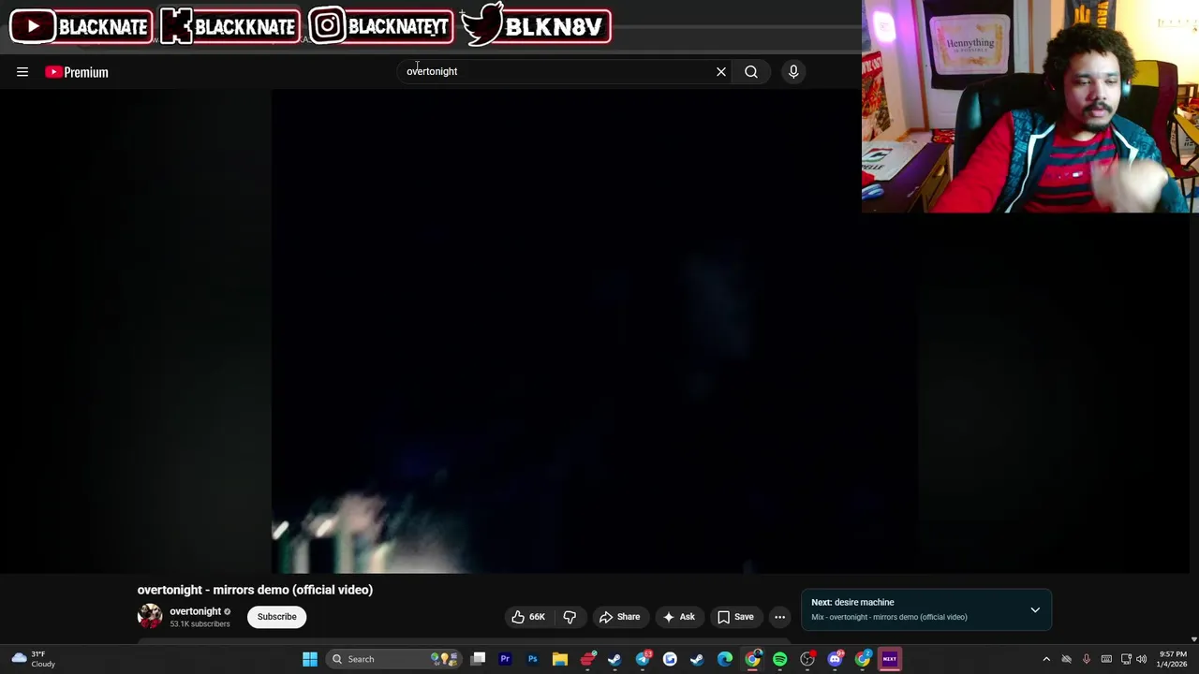Open the Share dialog for the video
This screenshot has width=1199, height=674.
[x=620, y=617]
